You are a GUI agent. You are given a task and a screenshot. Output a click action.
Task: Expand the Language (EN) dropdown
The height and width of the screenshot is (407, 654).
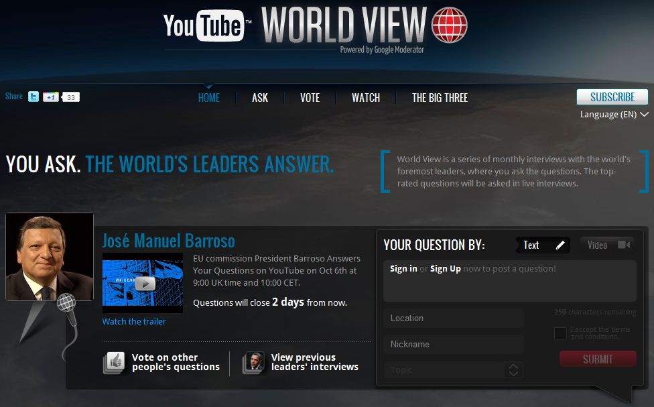(614, 115)
